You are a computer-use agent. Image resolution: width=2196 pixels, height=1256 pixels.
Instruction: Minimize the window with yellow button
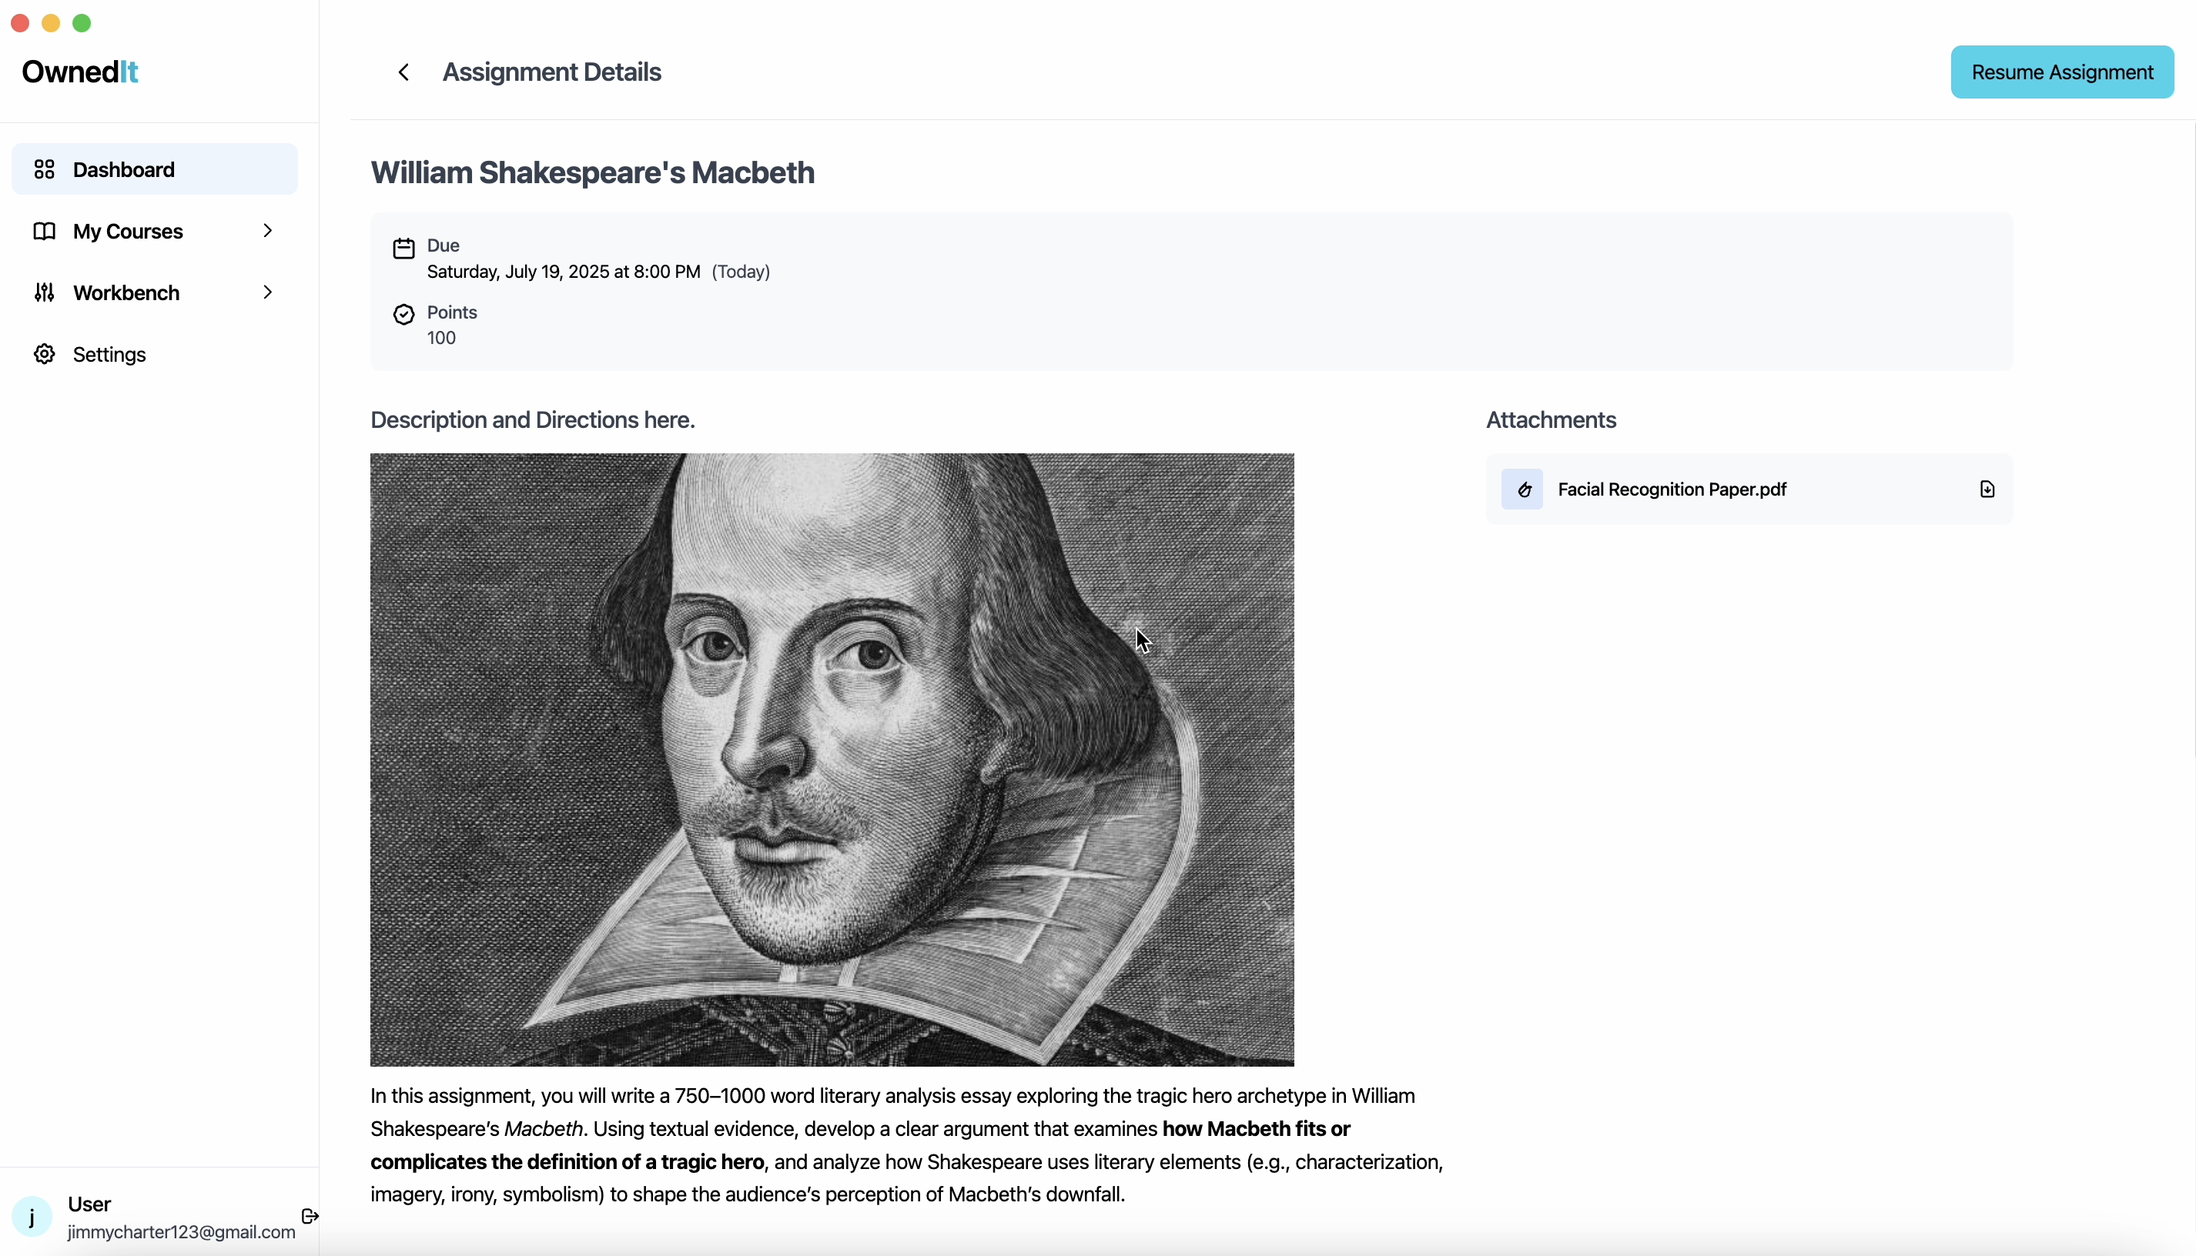(51, 23)
